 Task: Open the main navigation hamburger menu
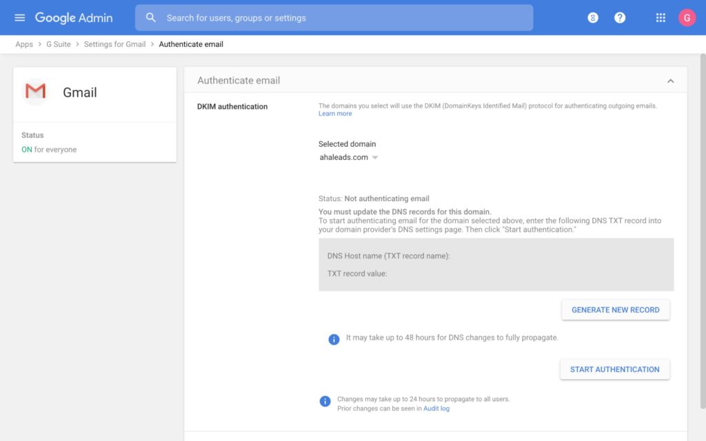[19, 17]
